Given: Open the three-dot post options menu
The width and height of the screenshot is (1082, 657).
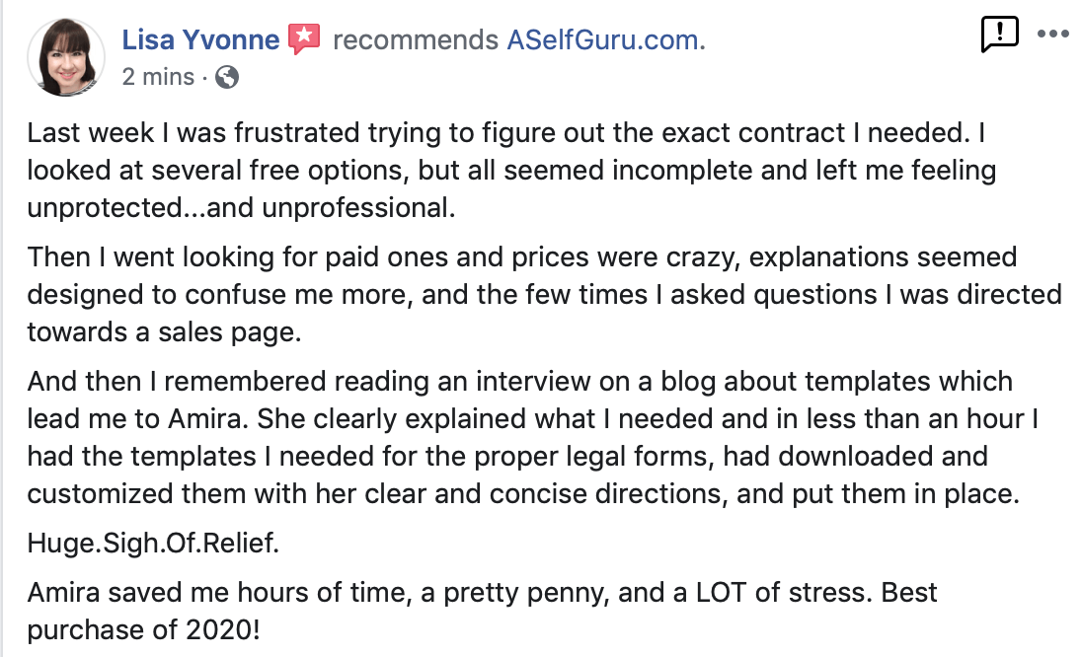Looking at the screenshot, I should pos(1054,34).
